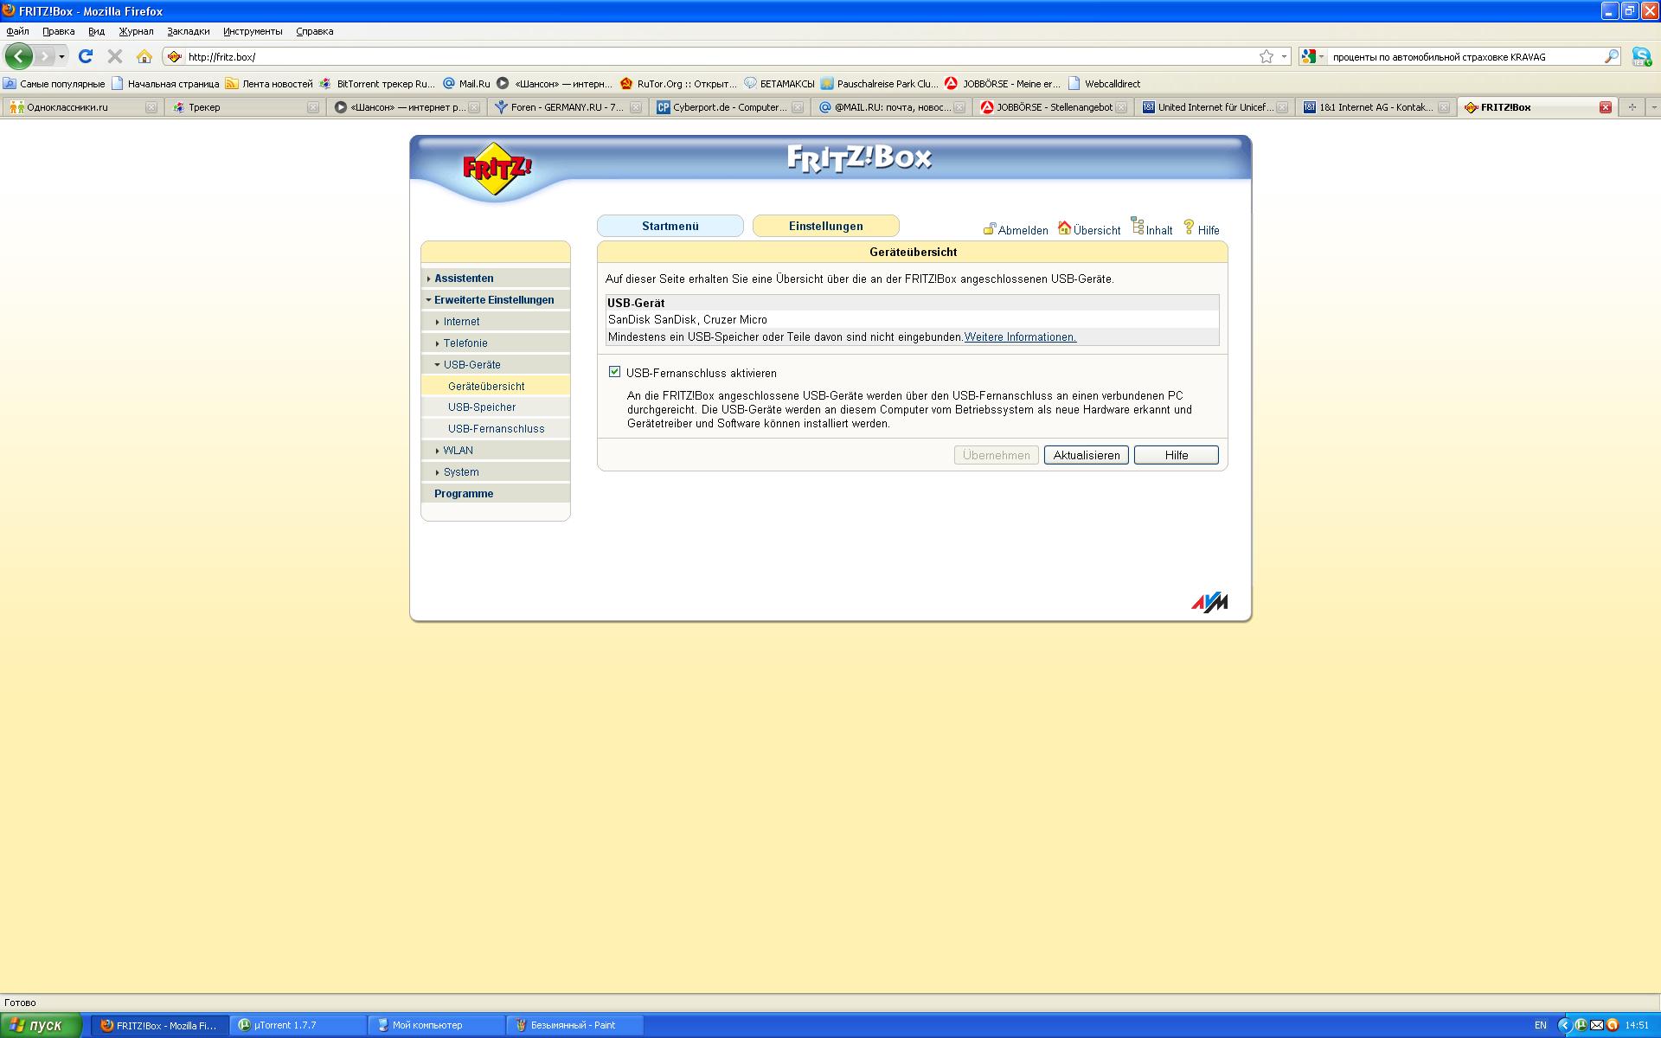1661x1038 pixels.
Task: Expand the WLAN menu section
Action: pyautogui.click(x=458, y=451)
